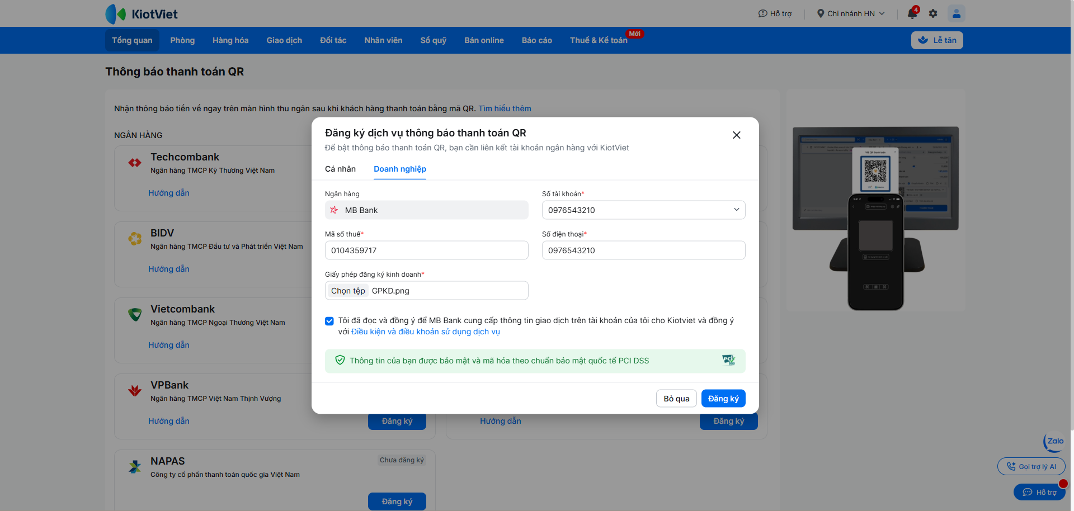Click the Tìm hiểu thêm link

pos(505,108)
